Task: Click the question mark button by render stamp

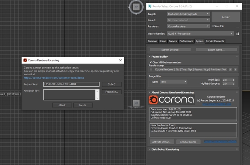Action: tap(235, 70)
